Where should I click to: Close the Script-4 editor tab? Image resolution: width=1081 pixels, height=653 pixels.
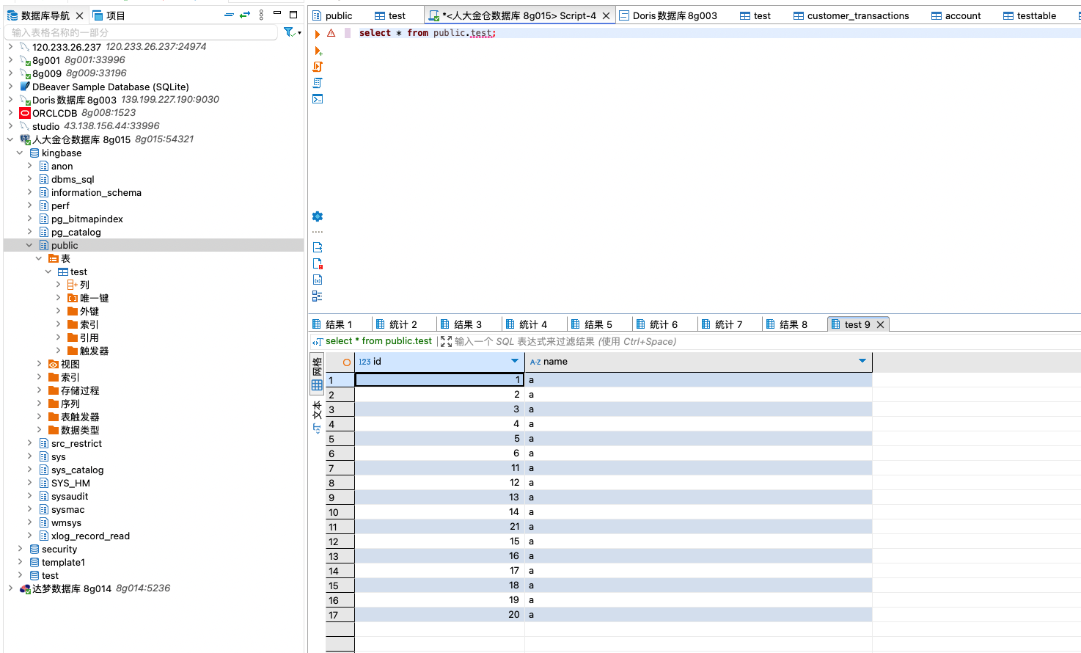point(607,15)
